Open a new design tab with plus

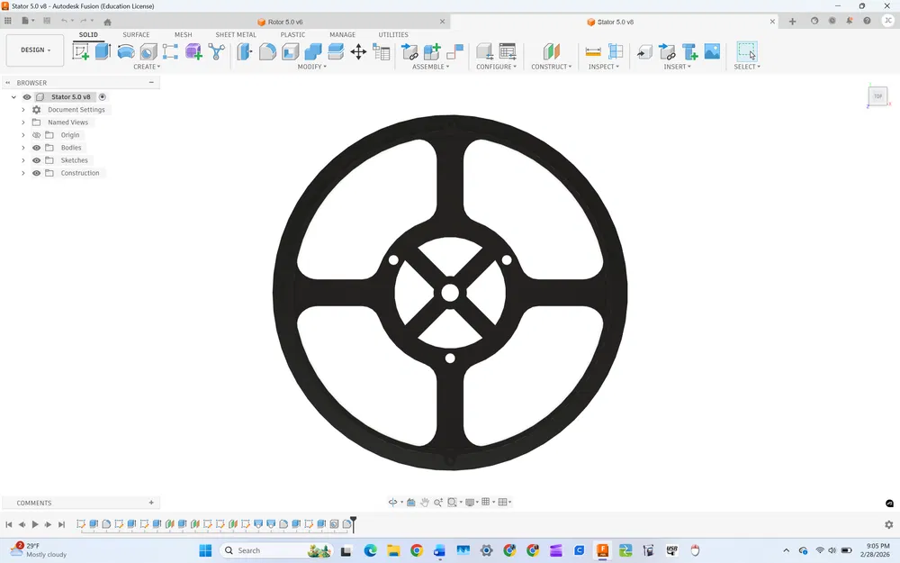tap(792, 22)
